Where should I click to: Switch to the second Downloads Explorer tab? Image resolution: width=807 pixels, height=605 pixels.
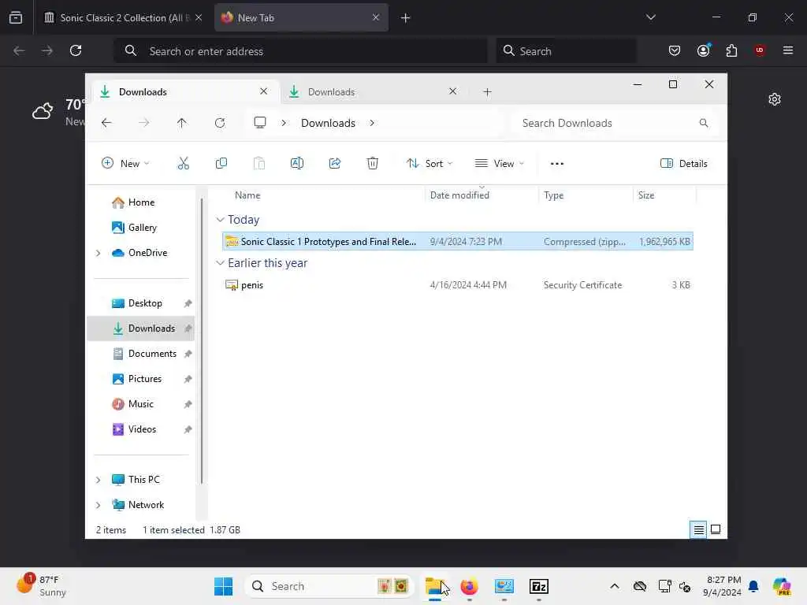(x=373, y=91)
